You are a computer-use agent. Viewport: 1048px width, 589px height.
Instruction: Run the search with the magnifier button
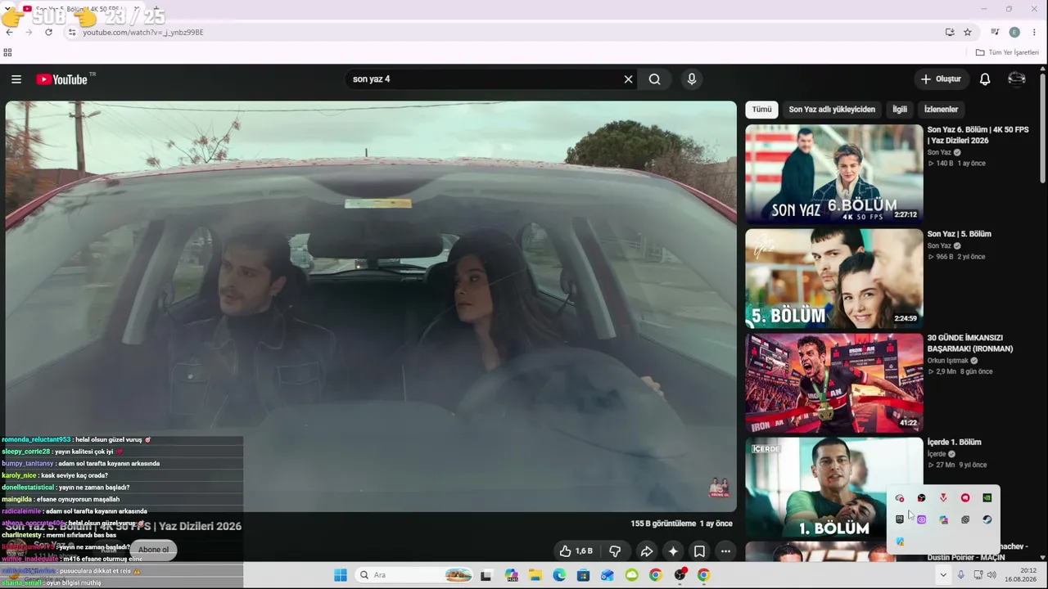[x=655, y=79]
